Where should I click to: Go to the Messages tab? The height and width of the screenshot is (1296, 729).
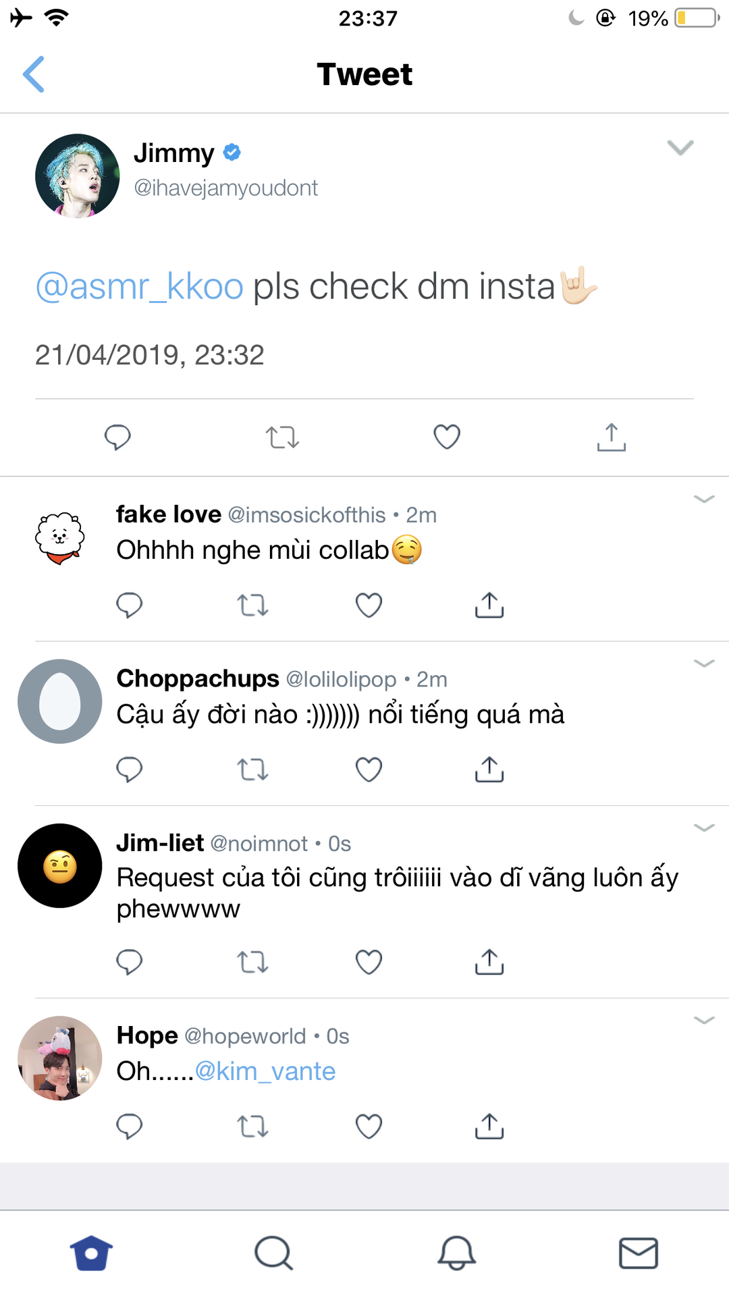(x=639, y=1253)
